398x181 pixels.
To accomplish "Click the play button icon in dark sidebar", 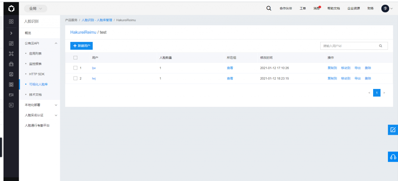I will tap(11, 105).
